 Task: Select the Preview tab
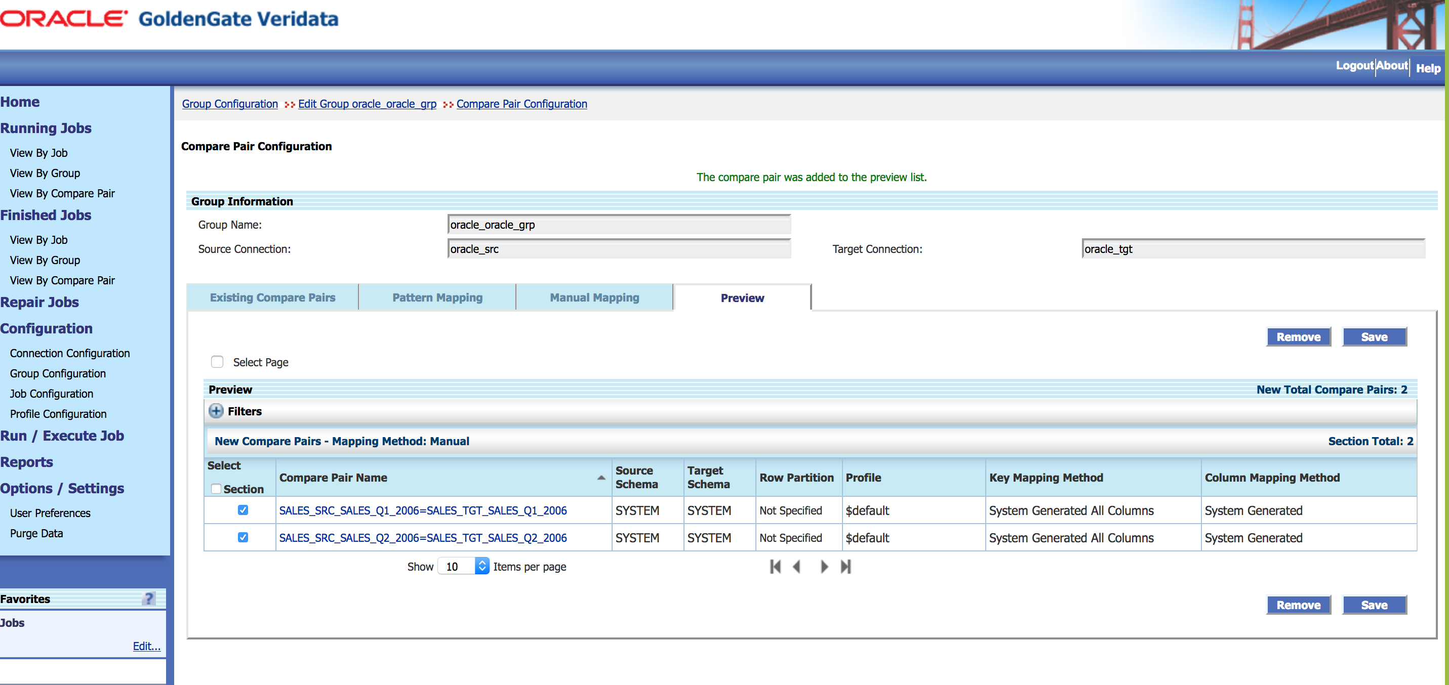(x=742, y=297)
